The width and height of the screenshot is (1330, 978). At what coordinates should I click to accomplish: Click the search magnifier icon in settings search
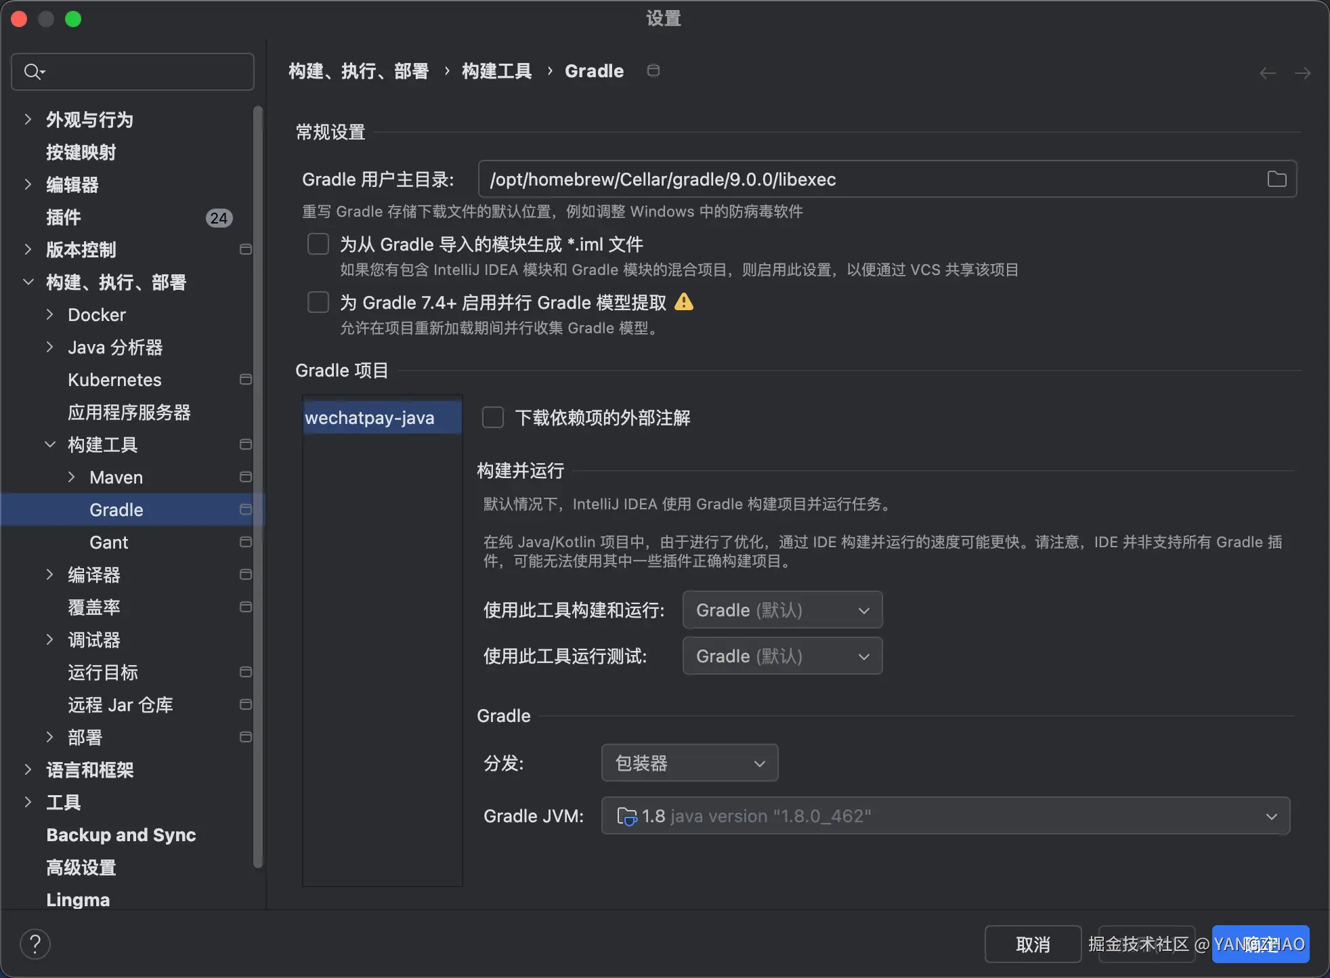(33, 71)
